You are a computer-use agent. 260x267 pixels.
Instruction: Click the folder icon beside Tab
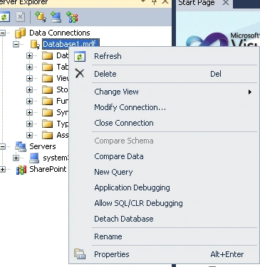(x=47, y=67)
